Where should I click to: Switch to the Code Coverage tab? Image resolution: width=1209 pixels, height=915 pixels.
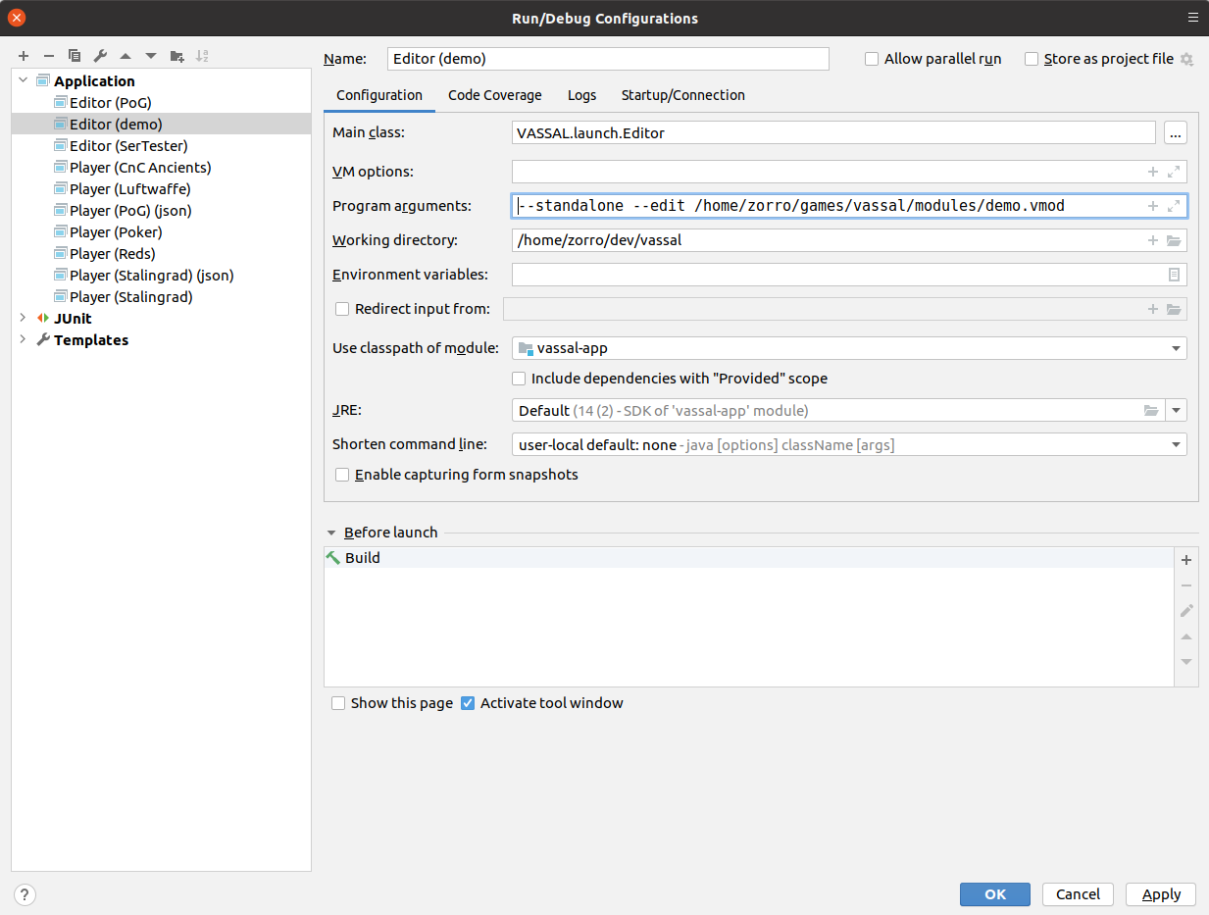pyautogui.click(x=494, y=95)
